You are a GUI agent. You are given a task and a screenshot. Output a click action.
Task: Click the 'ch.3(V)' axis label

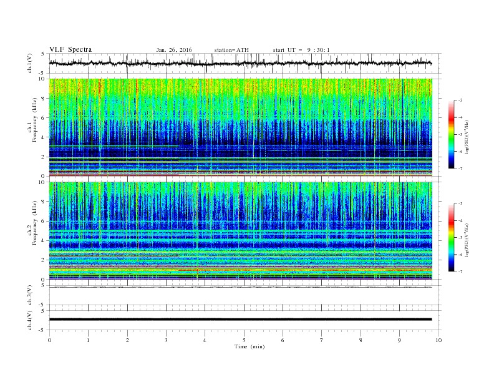tap(30, 295)
